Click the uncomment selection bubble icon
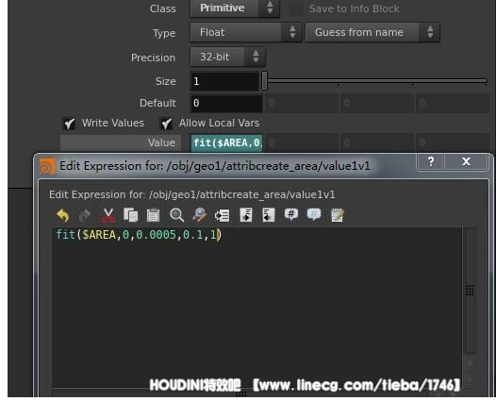 click(x=314, y=215)
